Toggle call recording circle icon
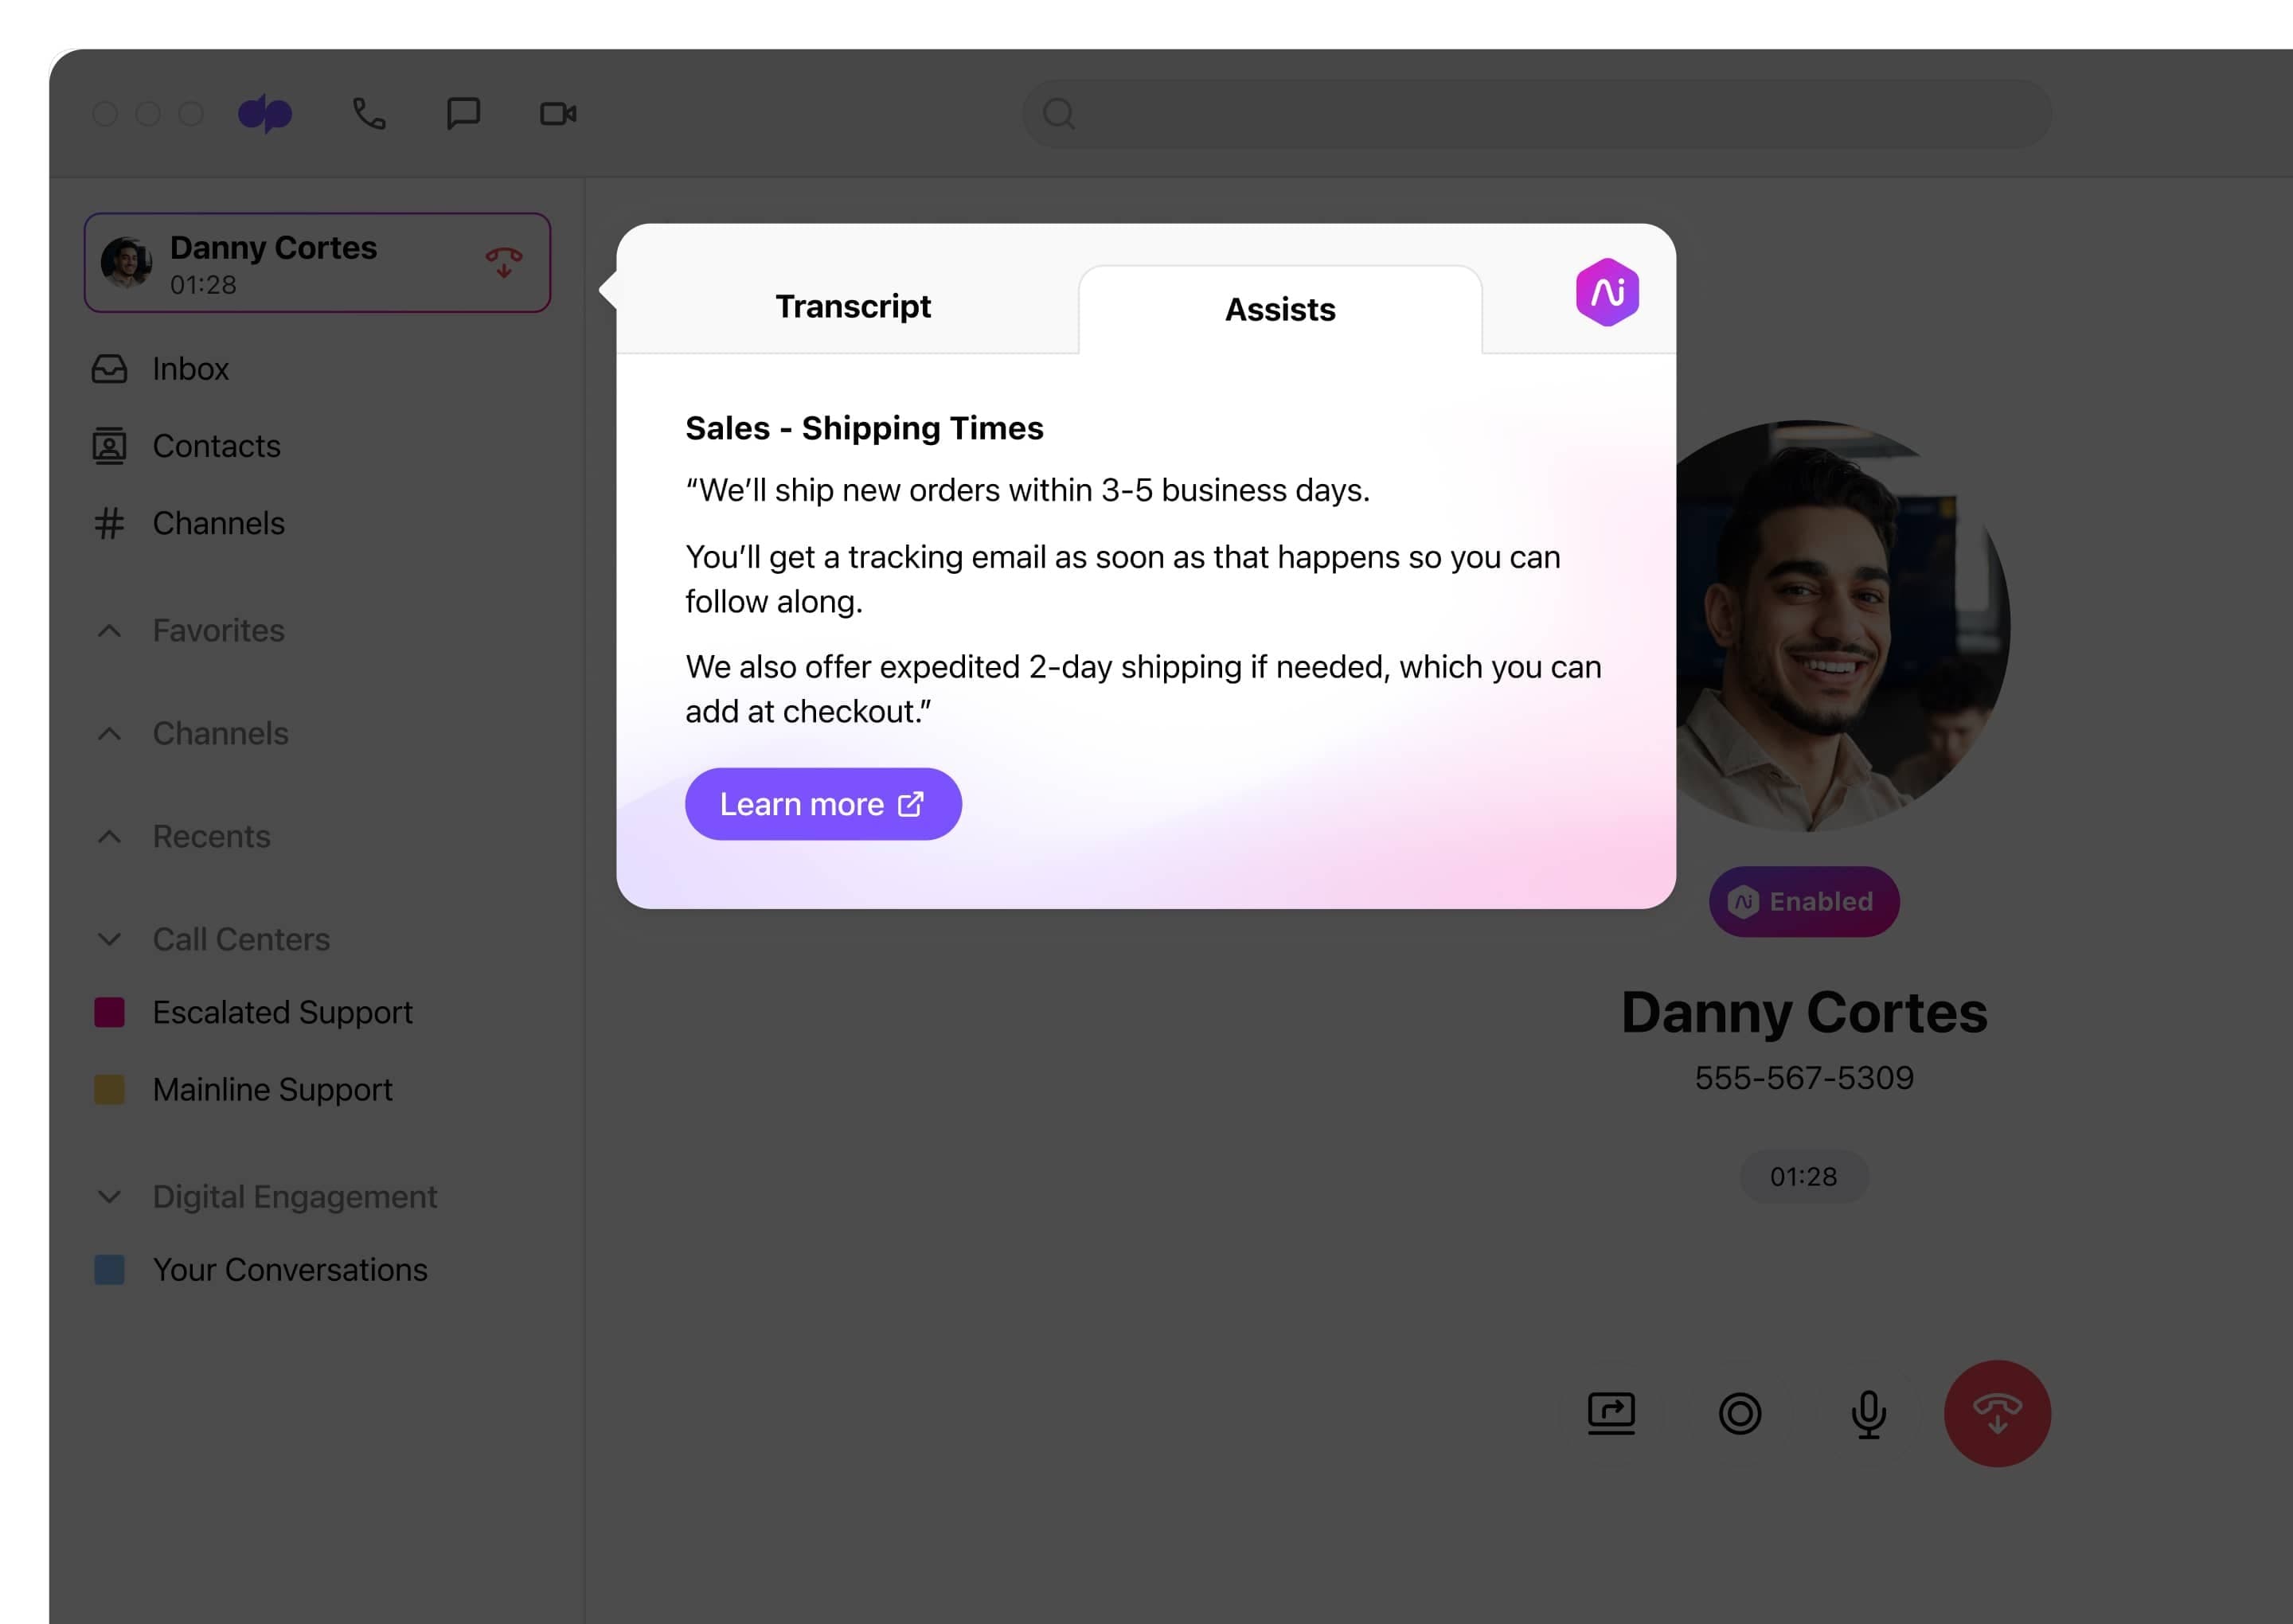Screen dimensions: 2293x1624 (1740, 1414)
